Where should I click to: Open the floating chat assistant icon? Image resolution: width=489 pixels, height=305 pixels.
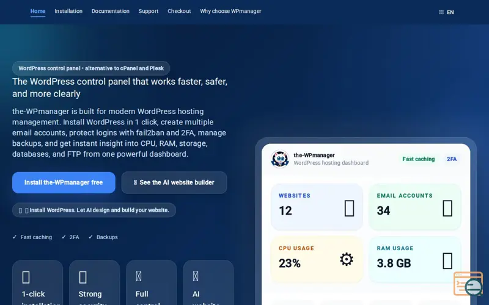pyautogui.click(x=468, y=284)
